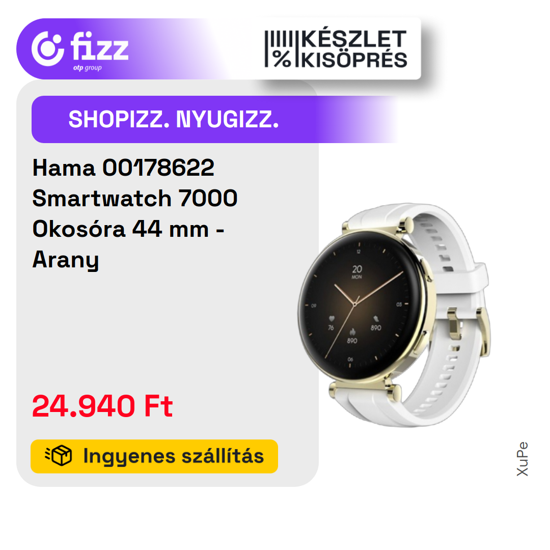The width and height of the screenshot is (550, 550).
Task: Open the KÉSZLET KISÖPRÉS sale badge
Action: 335,49
